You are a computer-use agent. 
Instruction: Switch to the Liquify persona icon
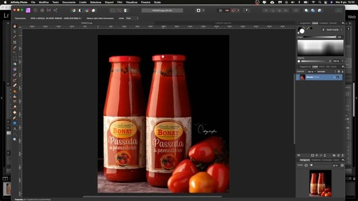[x=35, y=10]
